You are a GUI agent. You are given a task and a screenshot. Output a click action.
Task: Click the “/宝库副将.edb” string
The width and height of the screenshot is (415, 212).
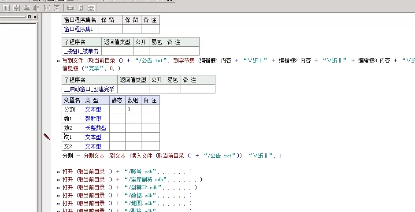pos(146,180)
